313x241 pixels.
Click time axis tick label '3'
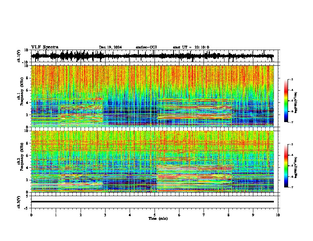pyautogui.click(x=105, y=215)
